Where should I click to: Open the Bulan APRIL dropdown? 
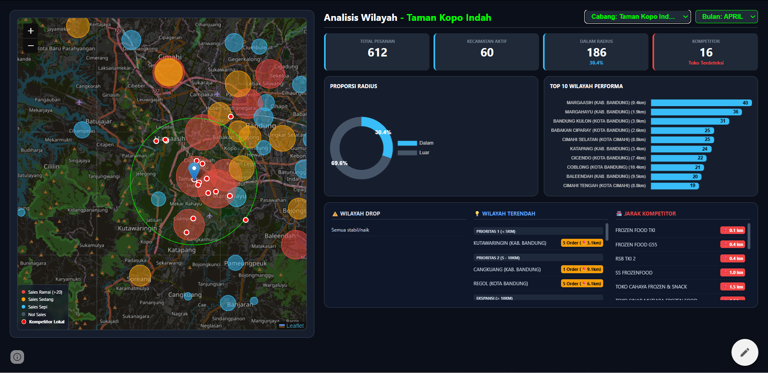[727, 17]
